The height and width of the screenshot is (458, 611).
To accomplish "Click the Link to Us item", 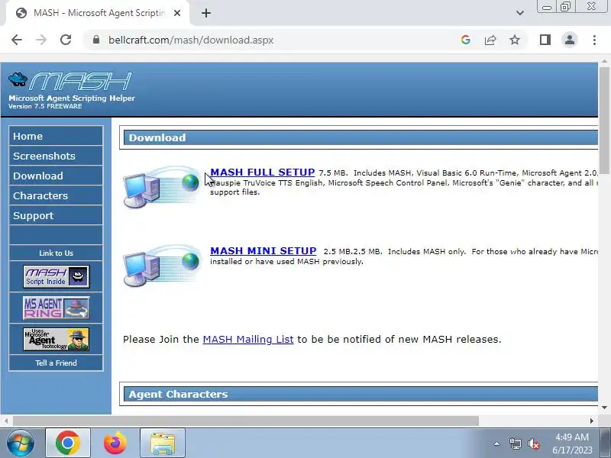I will [x=56, y=253].
